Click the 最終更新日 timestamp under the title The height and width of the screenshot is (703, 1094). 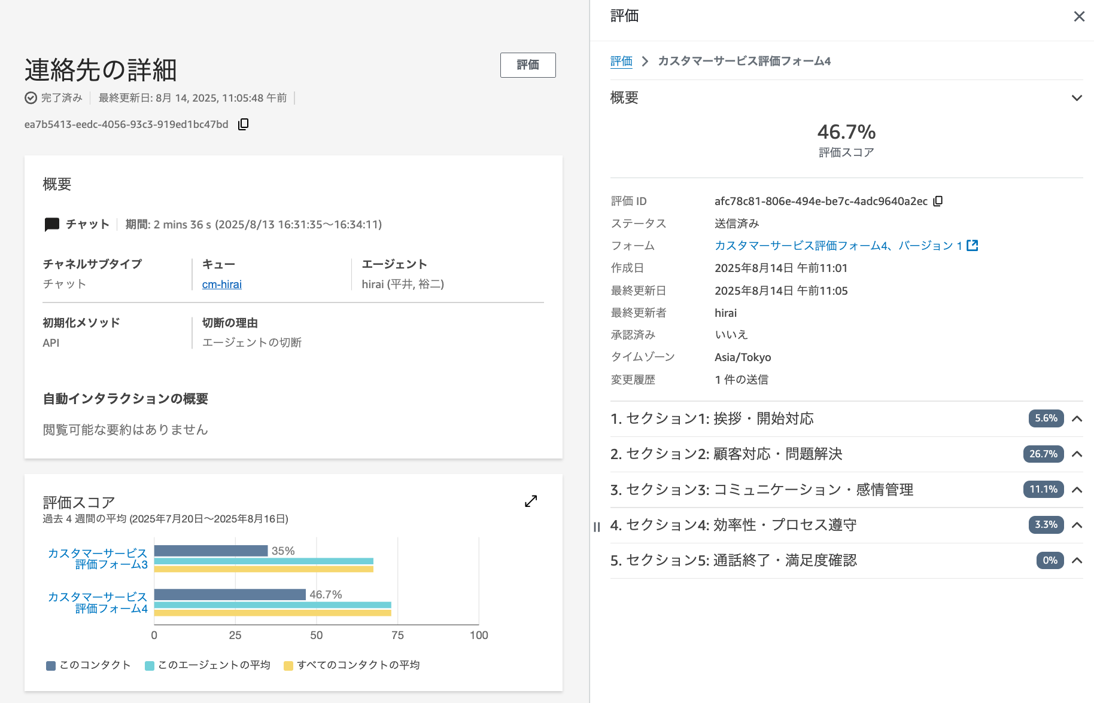point(193,98)
